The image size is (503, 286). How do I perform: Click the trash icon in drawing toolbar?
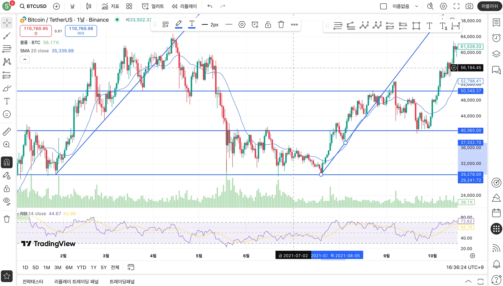281,25
